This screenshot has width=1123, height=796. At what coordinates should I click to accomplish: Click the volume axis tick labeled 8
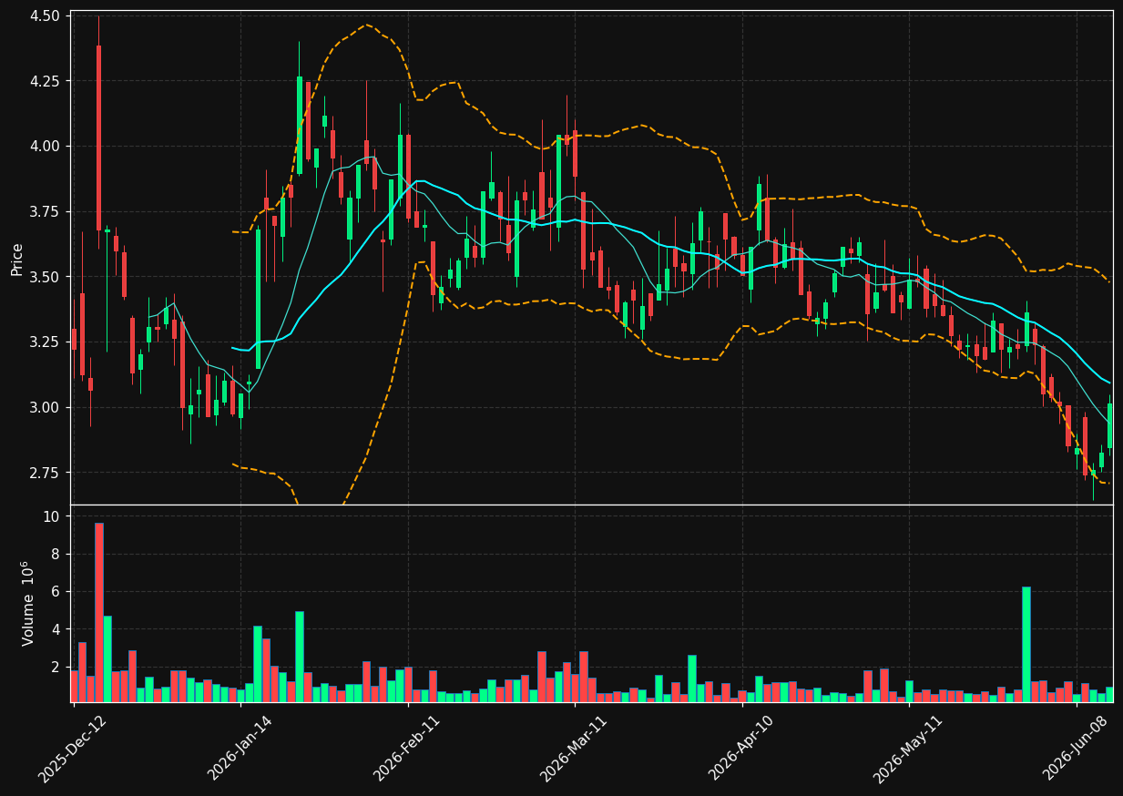point(57,554)
